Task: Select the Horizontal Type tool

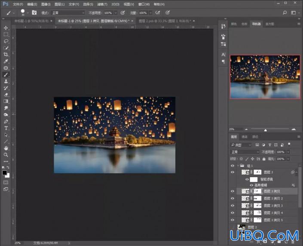Action: tap(6, 128)
